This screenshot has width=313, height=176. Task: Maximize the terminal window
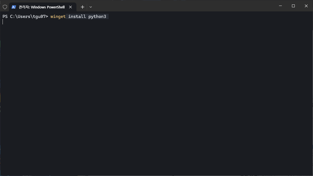click(x=293, y=6)
